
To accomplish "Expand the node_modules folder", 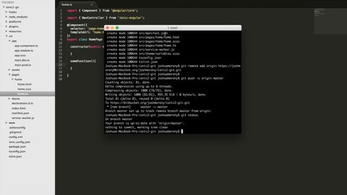I will tap(7, 17).
